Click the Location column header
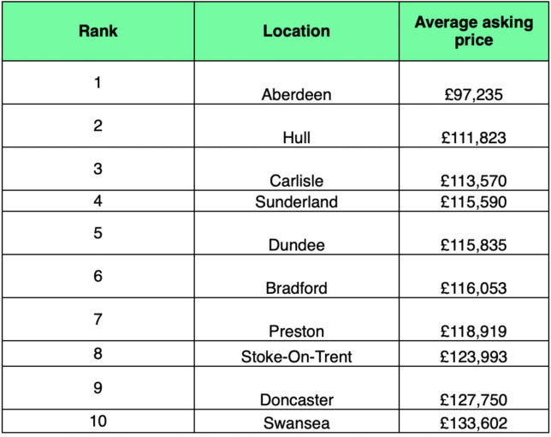Image resolution: width=551 pixels, height=437 pixels. (x=296, y=32)
